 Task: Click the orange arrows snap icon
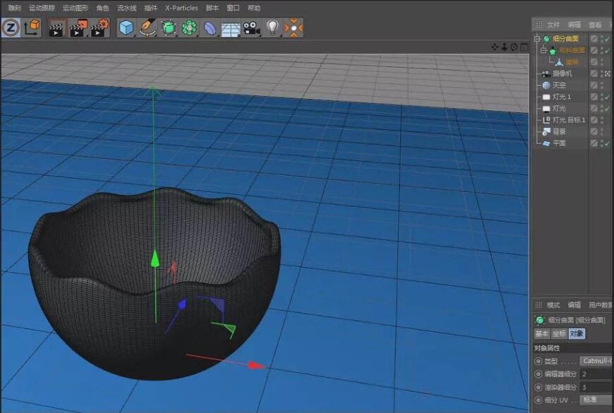click(294, 28)
